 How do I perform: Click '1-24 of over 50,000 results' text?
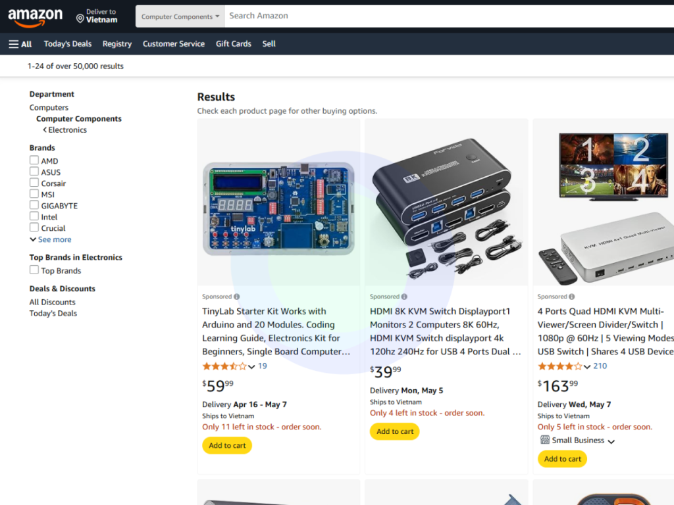[x=75, y=66]
